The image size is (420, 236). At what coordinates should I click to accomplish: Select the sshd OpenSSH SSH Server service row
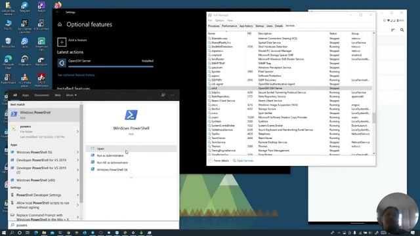(289, 88)
